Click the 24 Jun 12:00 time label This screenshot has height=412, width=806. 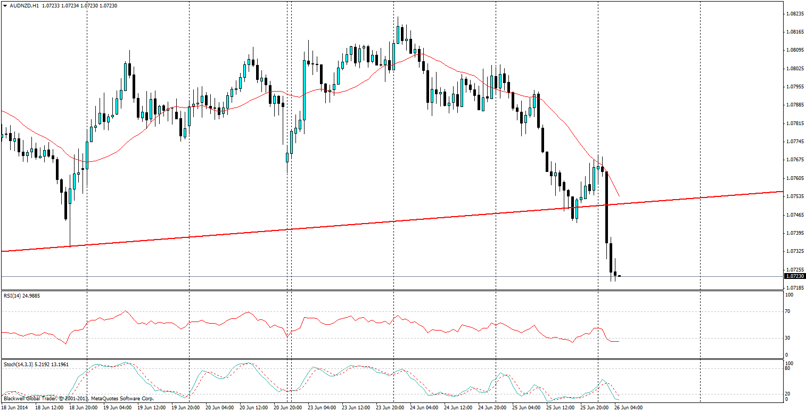tap(458, 408)
